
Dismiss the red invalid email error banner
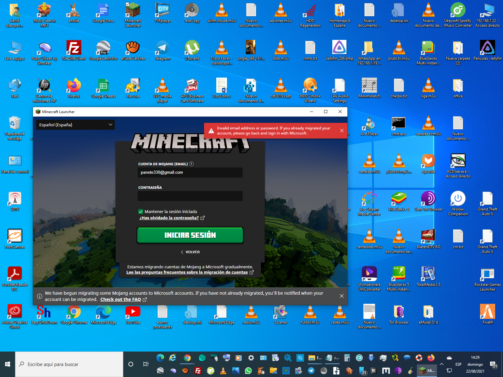(x=342, y=131)
